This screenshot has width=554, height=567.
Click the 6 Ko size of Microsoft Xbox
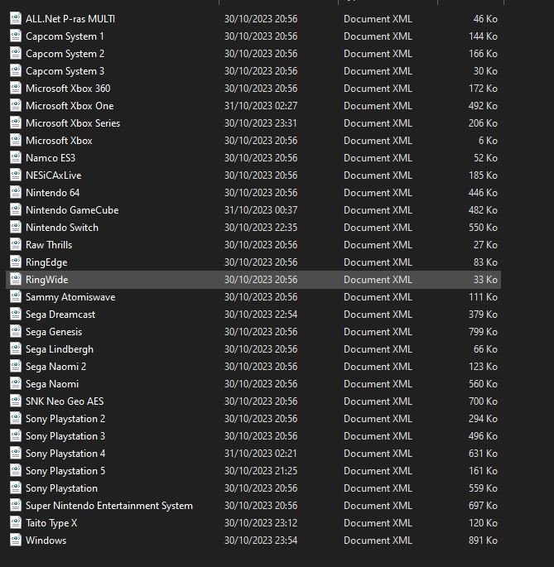click(488, 141)
